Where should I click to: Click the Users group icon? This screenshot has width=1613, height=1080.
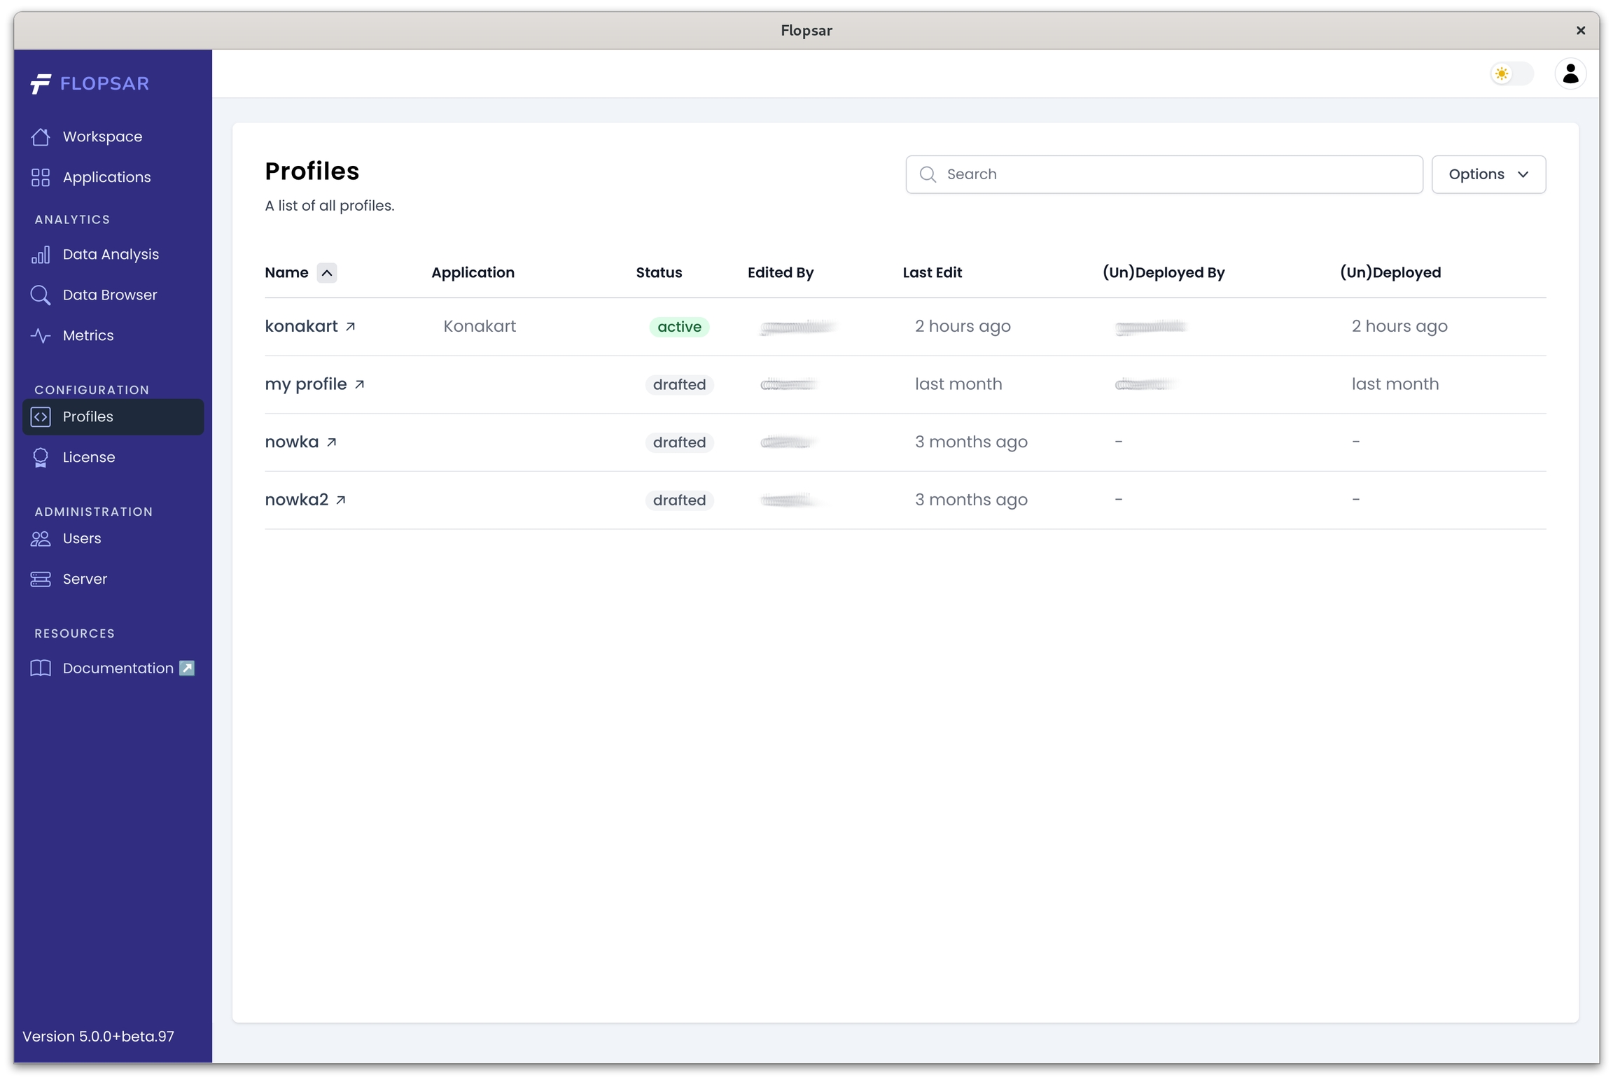pos(41,538)
